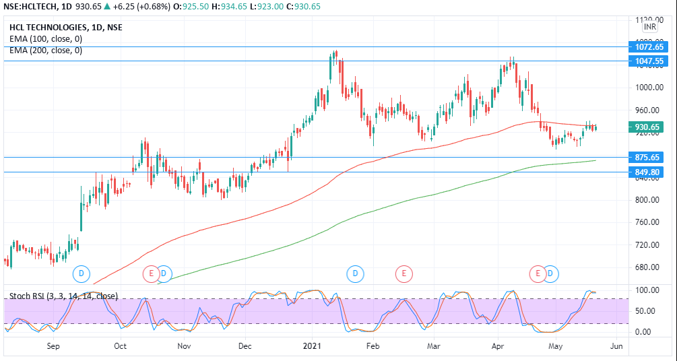Image resolution: width=677 pixels, height=361 pixels.
Task: Click the Jun label on time axis
Action: click(x=616, y=346)
